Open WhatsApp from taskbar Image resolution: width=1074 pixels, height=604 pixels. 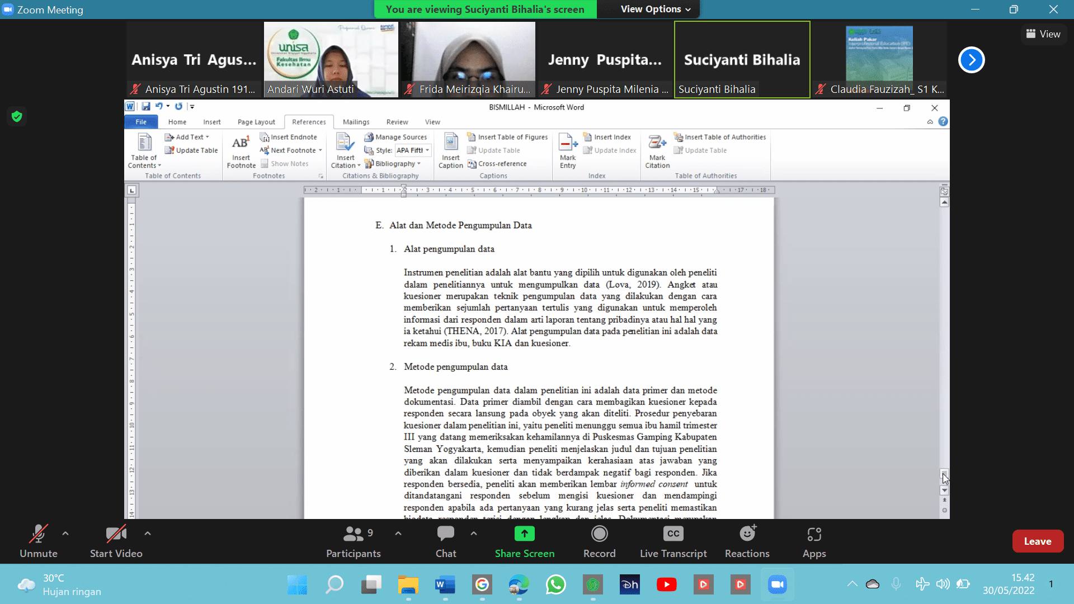556,585
